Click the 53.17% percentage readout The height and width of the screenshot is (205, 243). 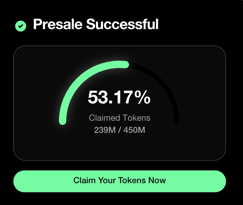(x=119, y=97)
